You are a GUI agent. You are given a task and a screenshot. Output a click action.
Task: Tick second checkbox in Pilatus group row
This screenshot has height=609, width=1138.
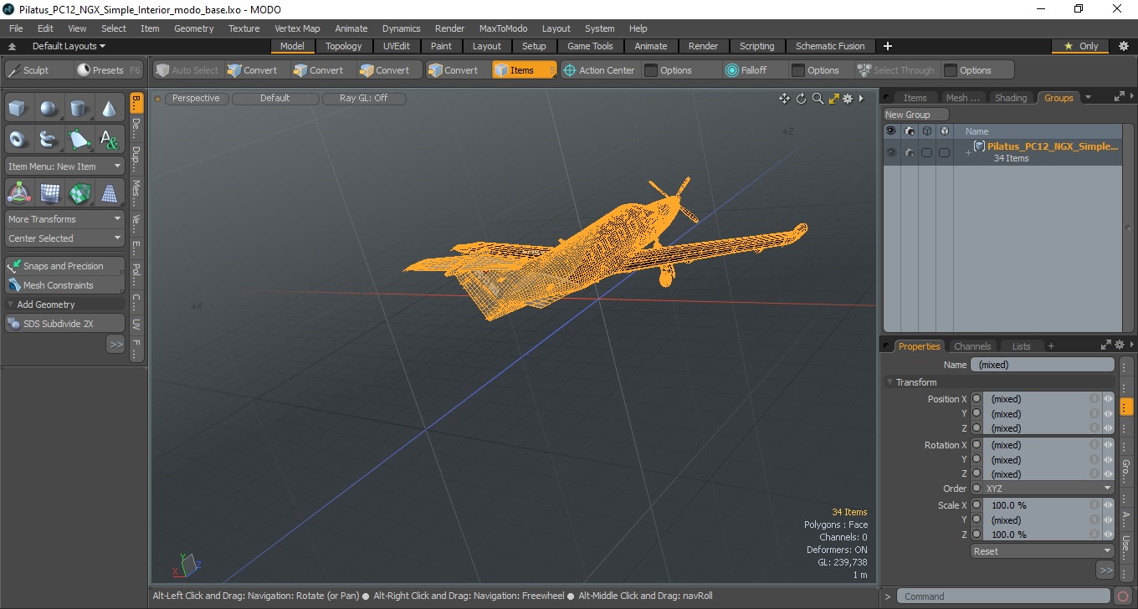[945, 152]
